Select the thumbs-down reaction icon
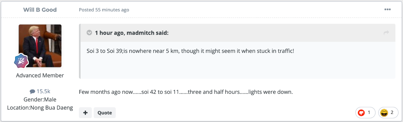The height and width of the screenshot is (122, 403). (362, 113)
